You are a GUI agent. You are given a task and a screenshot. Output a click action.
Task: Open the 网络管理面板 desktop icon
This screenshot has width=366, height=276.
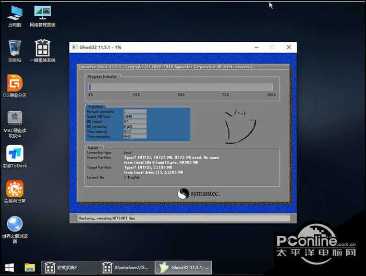[43, 16]
